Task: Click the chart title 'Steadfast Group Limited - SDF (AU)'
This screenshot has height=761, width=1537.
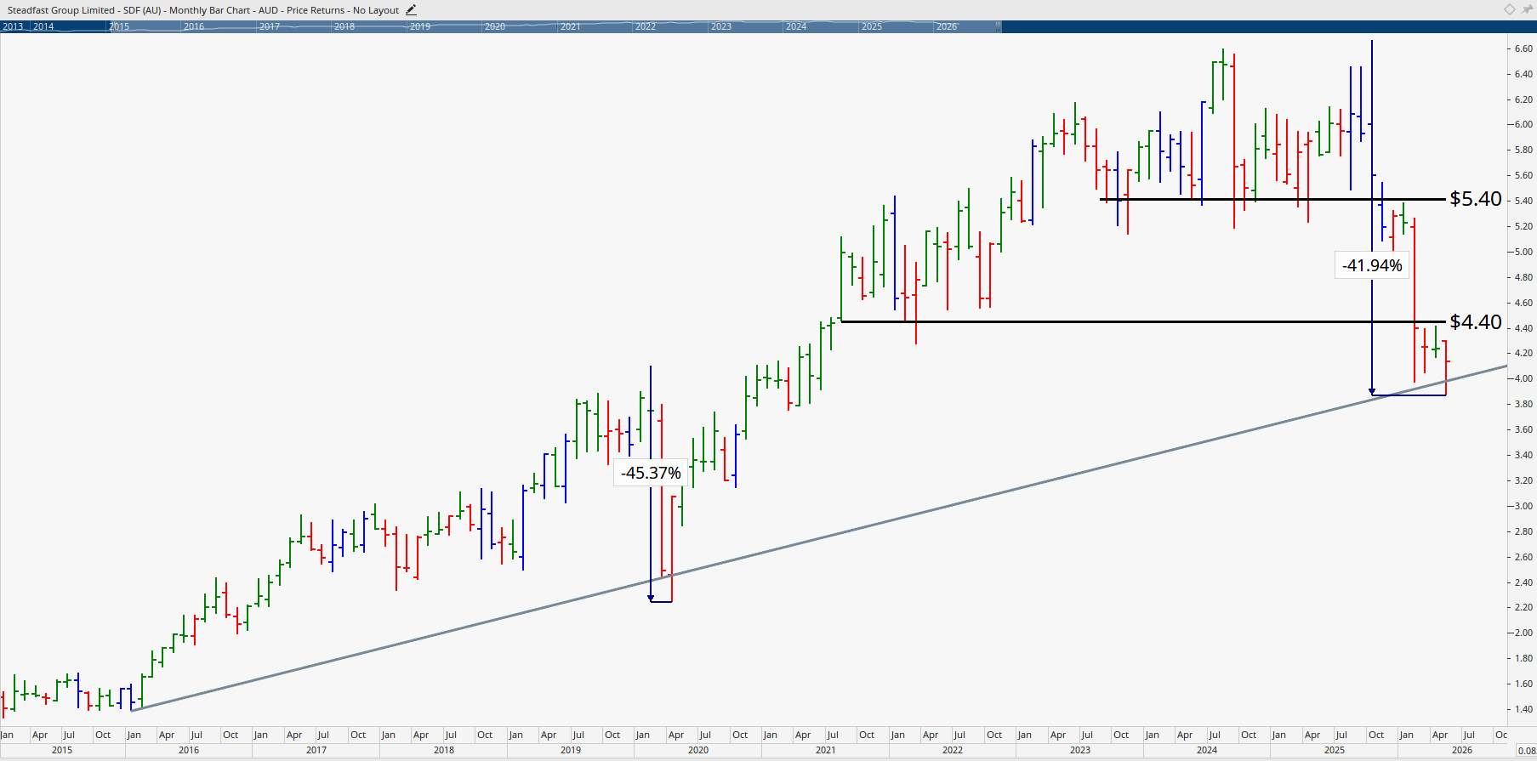Action: tap(84, 10)
